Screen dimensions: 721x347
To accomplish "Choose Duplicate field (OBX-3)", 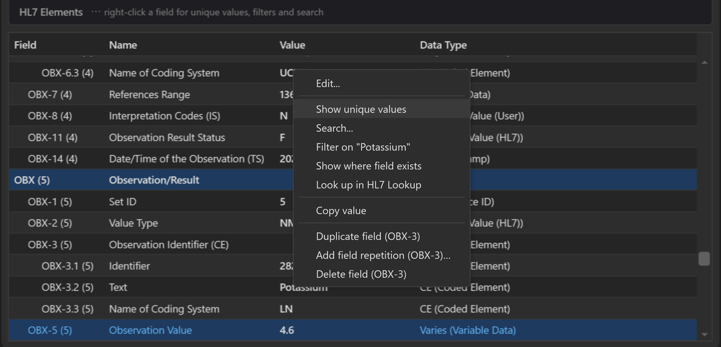I will click(x=381, y=236).
